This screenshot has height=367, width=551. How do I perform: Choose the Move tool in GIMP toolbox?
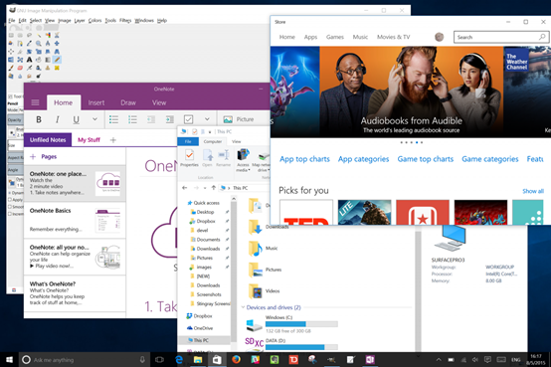point(57,43)
